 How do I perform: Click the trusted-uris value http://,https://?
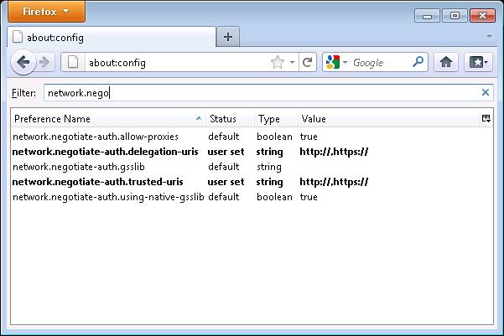[334, 182]
